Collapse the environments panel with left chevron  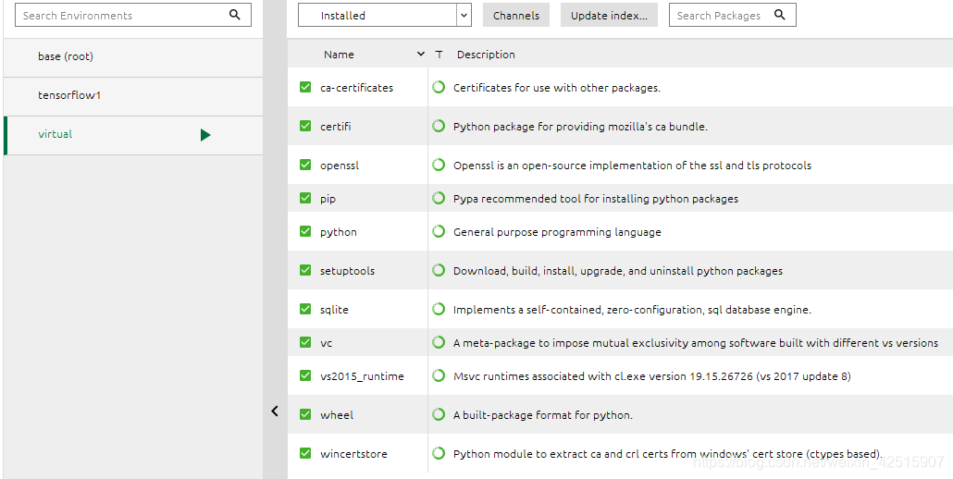[x=275, y=411]
